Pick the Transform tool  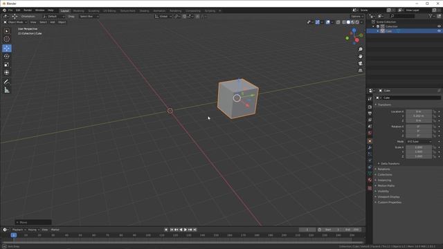(7, 73)
